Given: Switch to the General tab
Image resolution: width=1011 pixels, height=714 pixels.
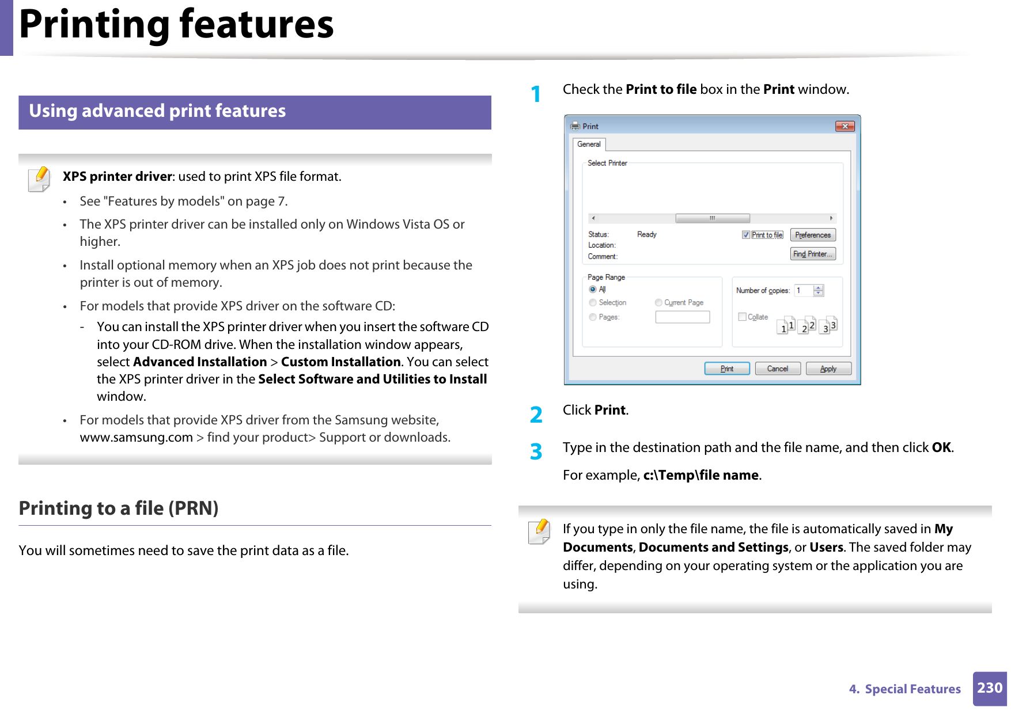Looking at the screenshot, I should pos(590,144).
